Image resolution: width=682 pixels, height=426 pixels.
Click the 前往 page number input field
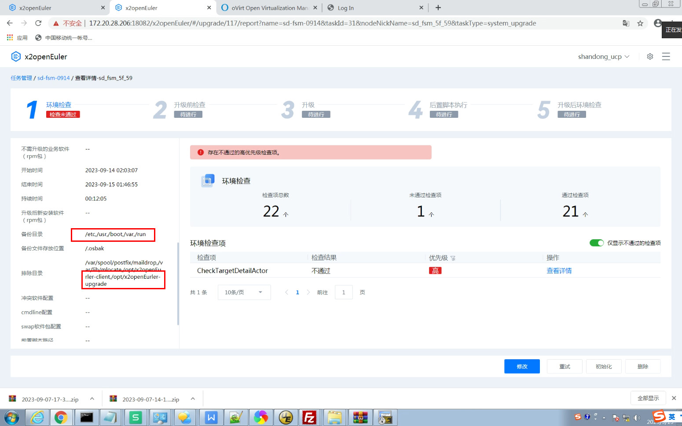343,292
